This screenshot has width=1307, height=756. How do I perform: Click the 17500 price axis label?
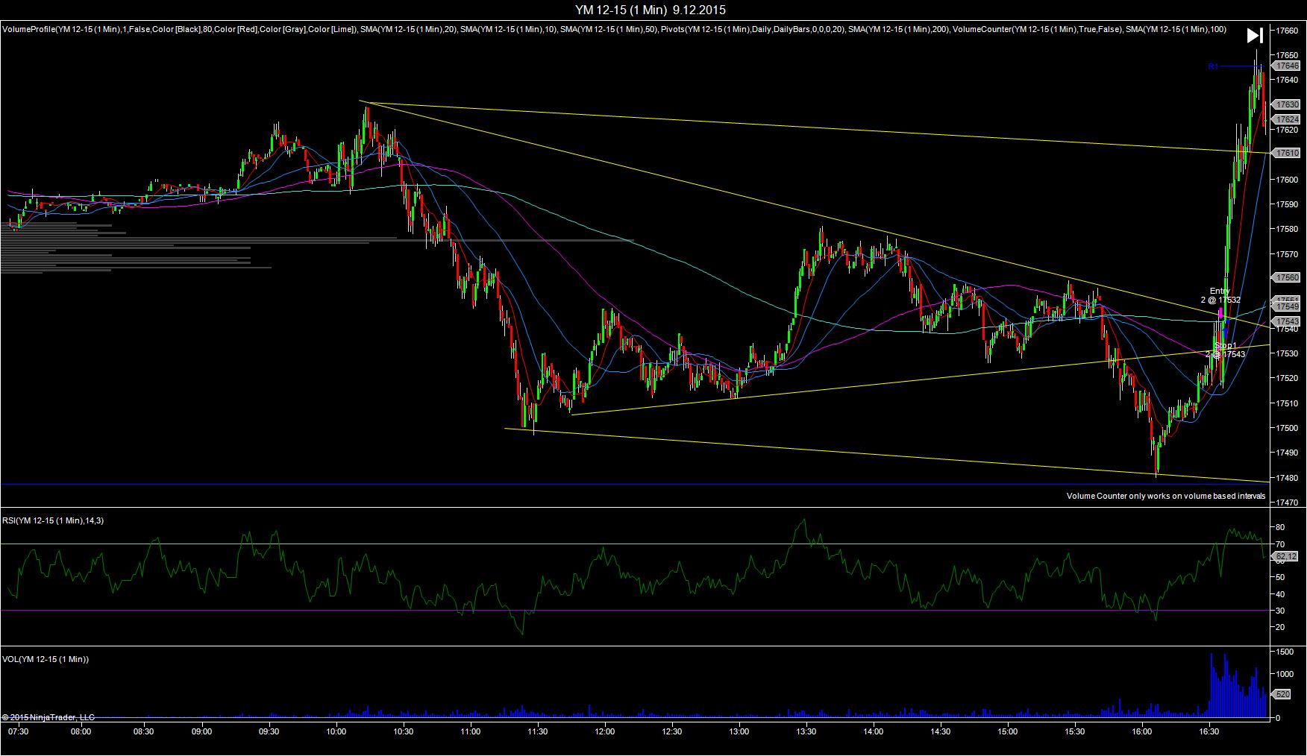(x=1287, y=429)
